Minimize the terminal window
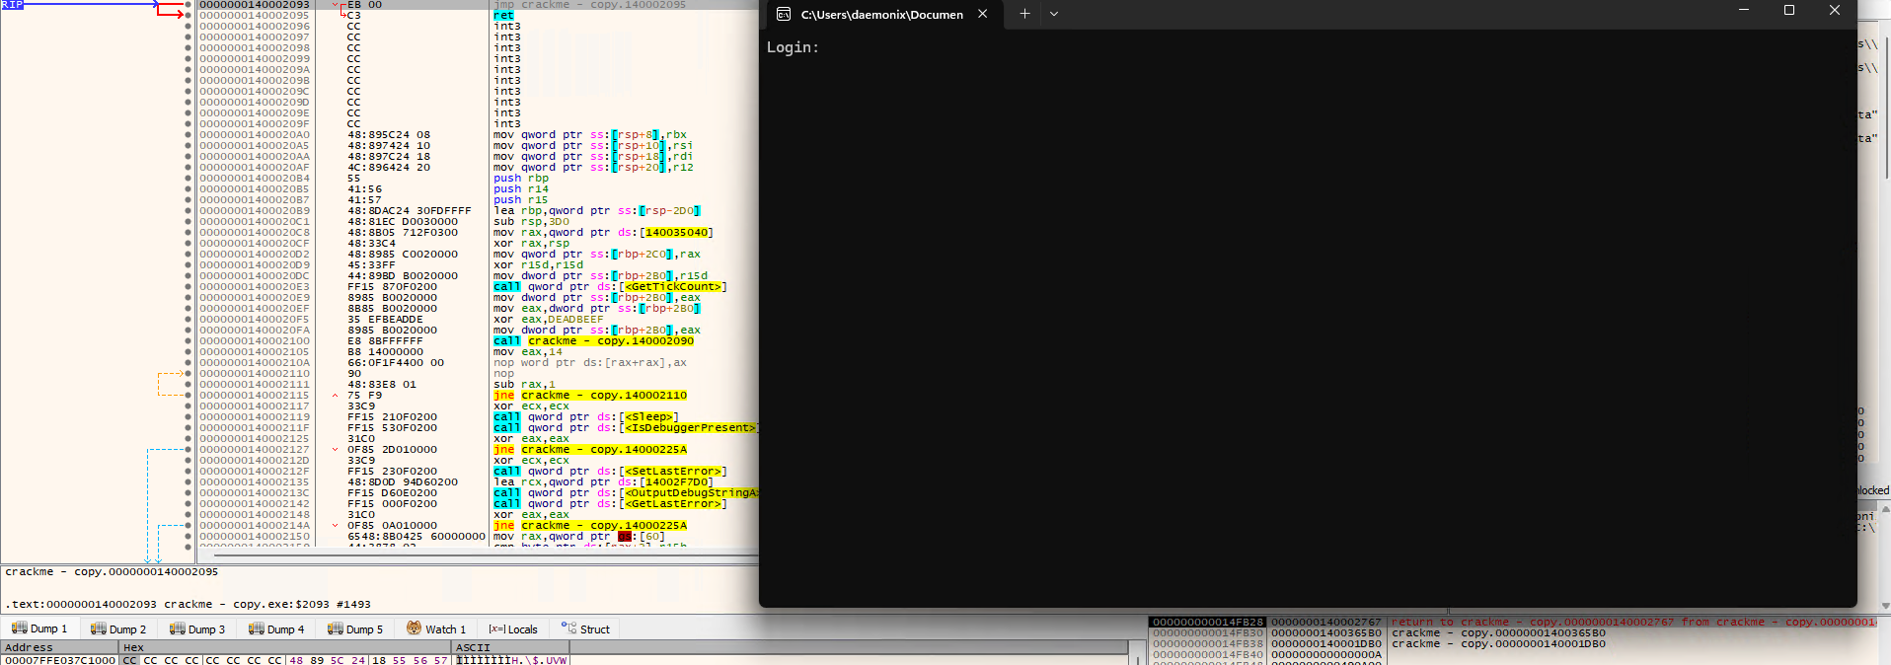 click(x=1744, y=10)
